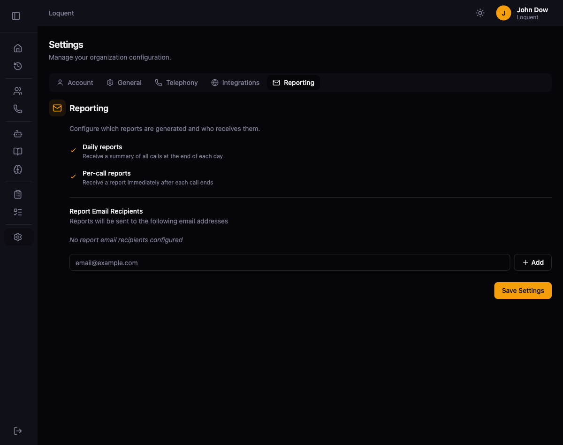
Task: Open the team members section
Action: 18,91
